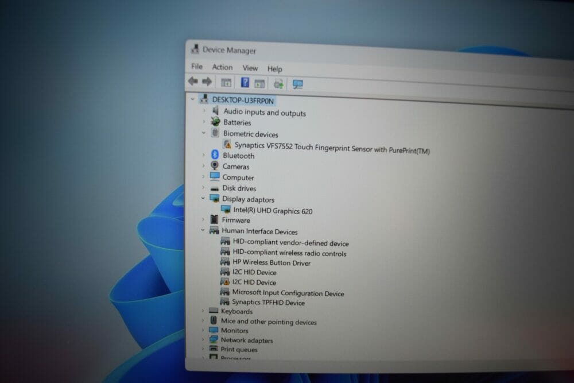Expand the Firmware category
The image size is (574, 383).
pyautogui.click(x=203, y=219)
